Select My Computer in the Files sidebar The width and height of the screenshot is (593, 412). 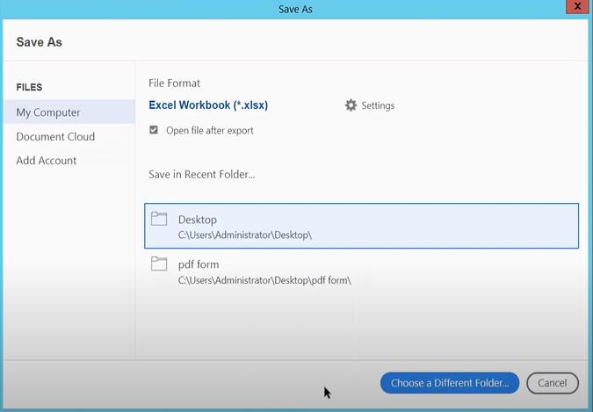click(x=48, y=112)
